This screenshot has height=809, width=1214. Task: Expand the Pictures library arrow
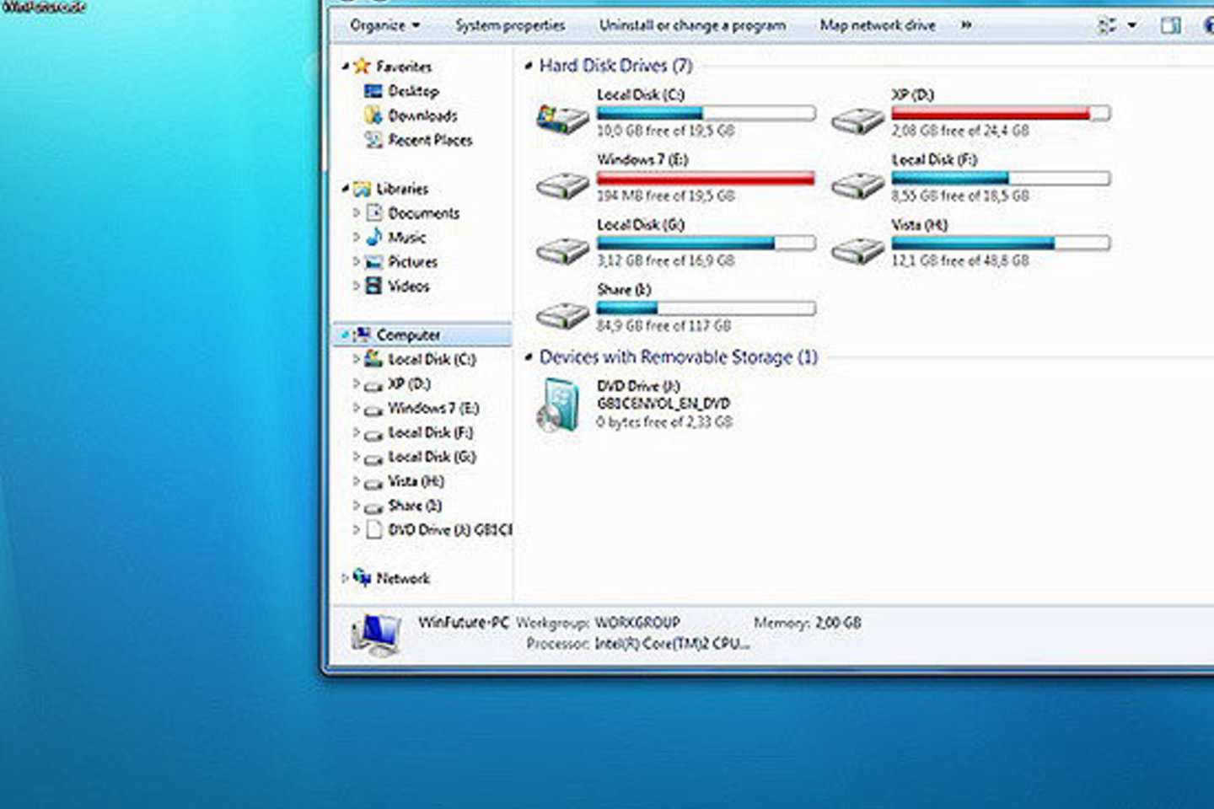(356, 262)
